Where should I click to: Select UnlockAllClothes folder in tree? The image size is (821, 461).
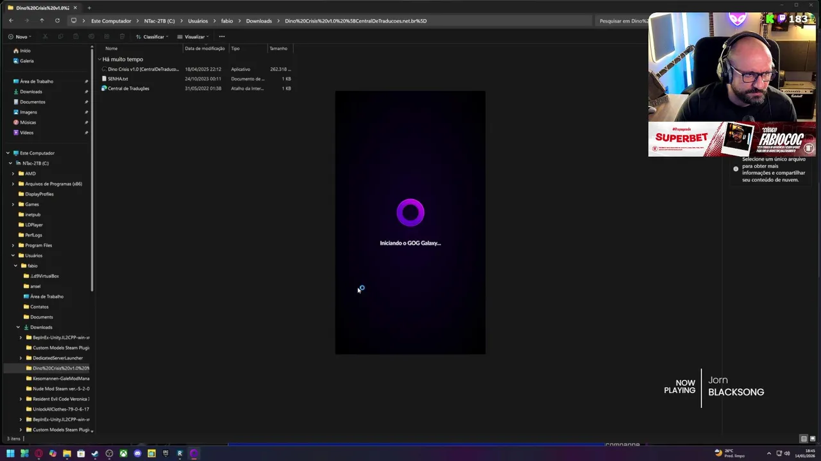pos(61,409)
